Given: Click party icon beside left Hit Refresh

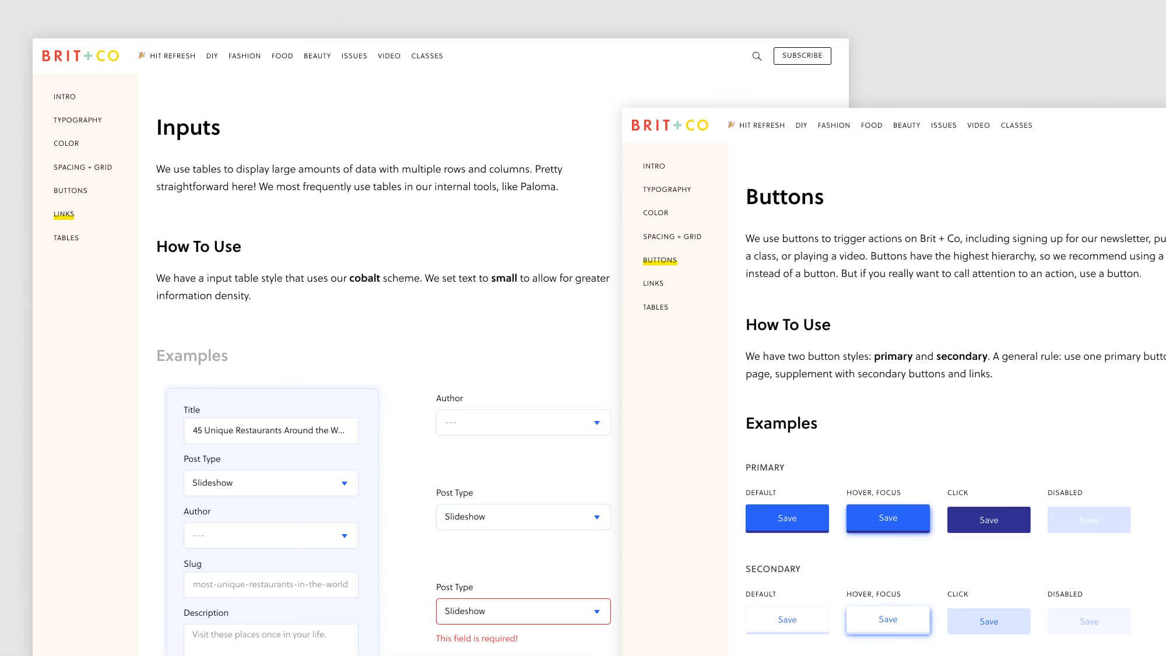Looking at the screenshot, I should (142, 55).
